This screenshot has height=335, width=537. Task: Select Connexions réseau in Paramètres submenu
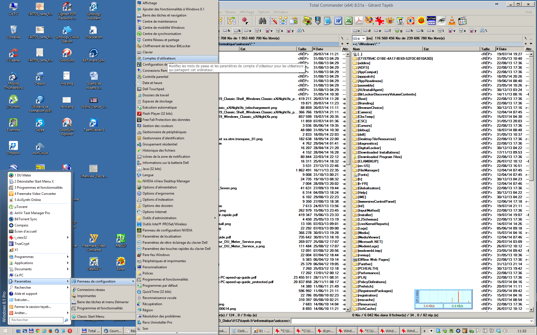pyautogui.click(x=103, y=290)
